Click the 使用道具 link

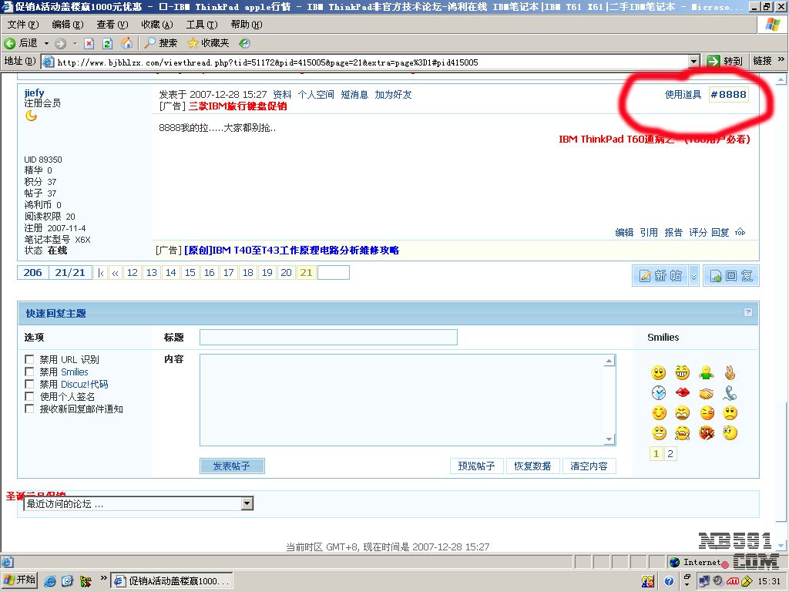click(683, 94)
